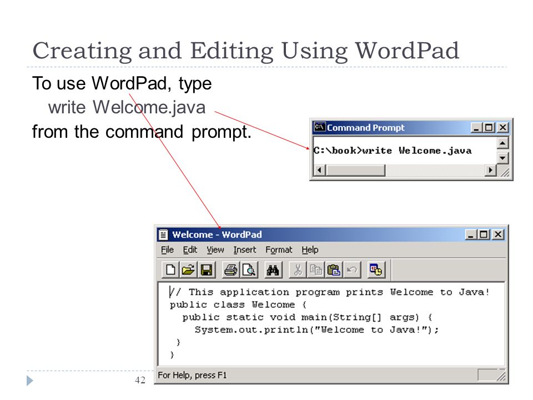
Task: Click Command Prompt scroll up arrow
Action: pos(502,143)
